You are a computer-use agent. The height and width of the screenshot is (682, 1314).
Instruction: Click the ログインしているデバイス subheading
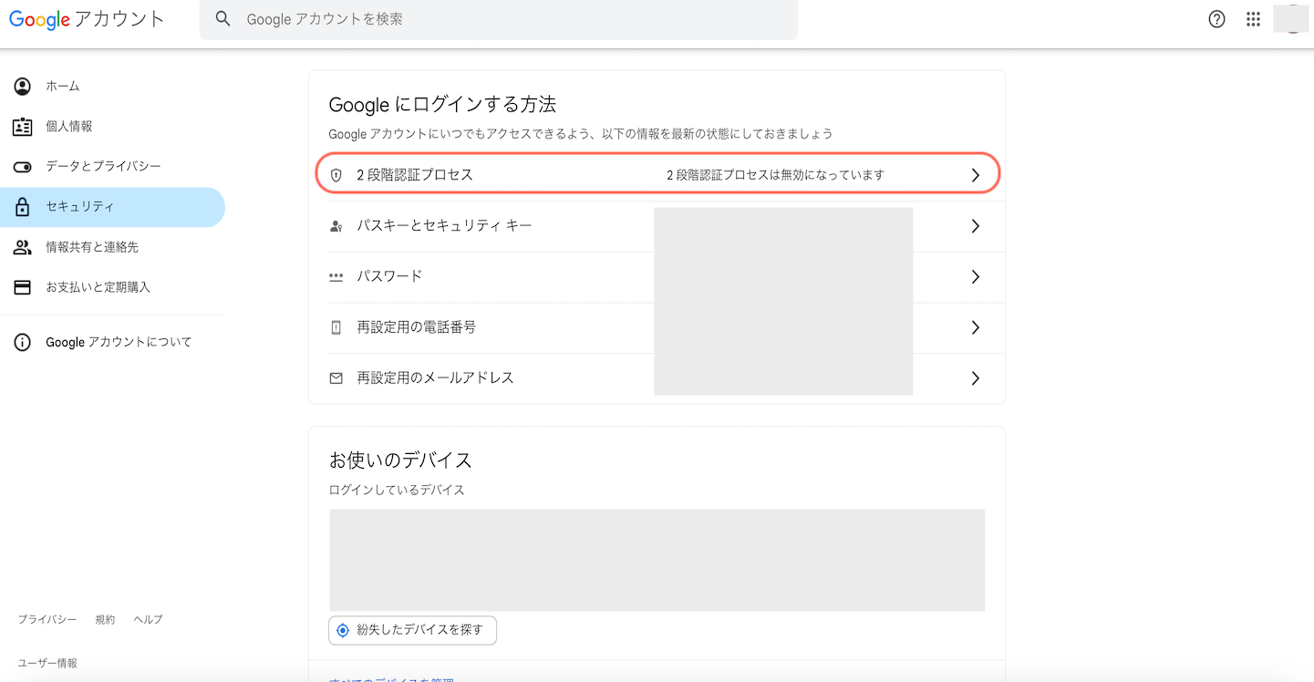[x=397, y=491]
